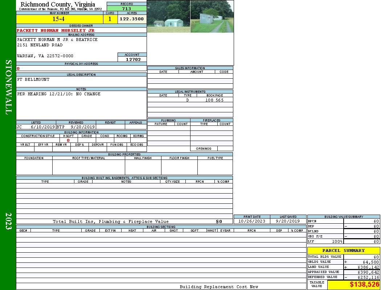Click the reviewed date 9/20/2019
Viewport: 381px width, 290px height.
(x=83, y=127)
